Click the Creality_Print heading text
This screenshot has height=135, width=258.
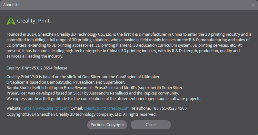(34, 21)
